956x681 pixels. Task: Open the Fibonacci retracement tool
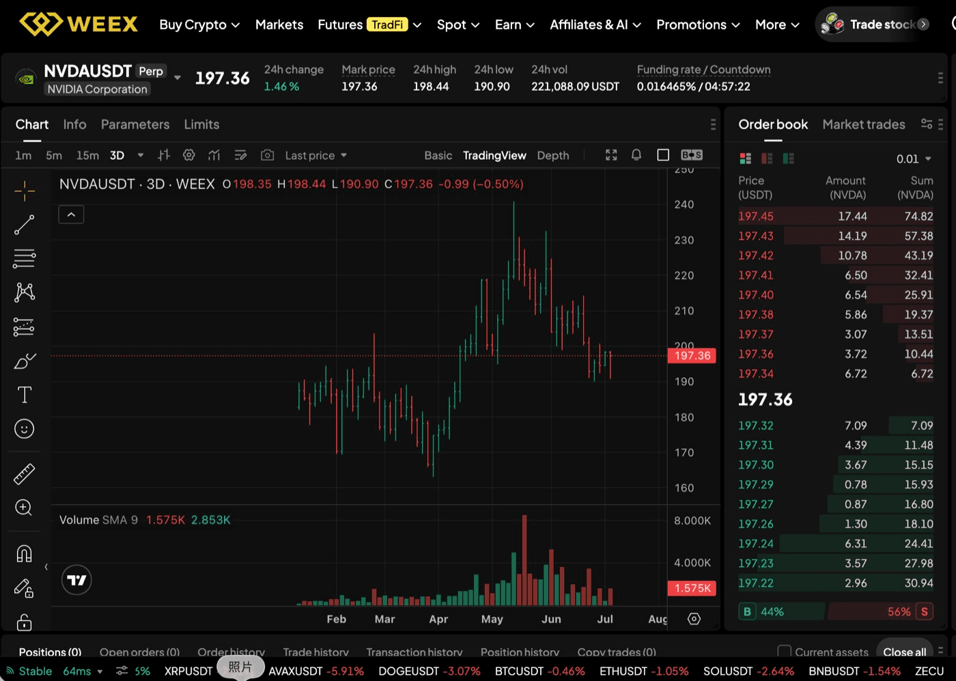click(25, 258)
